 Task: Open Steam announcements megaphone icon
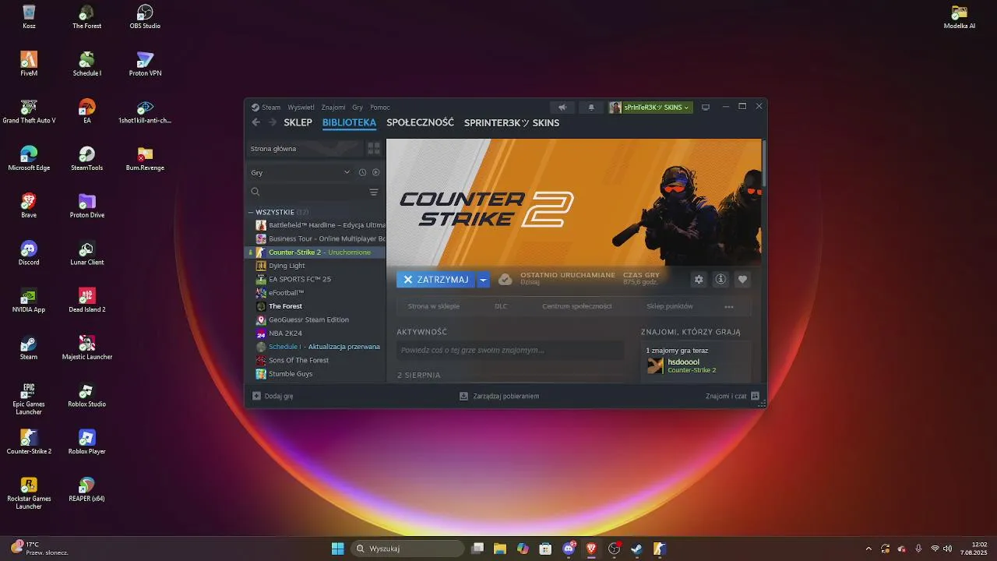click(x=562, y=108)
